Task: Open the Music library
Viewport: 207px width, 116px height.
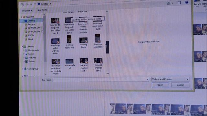Action: click(x=31, y=54)
